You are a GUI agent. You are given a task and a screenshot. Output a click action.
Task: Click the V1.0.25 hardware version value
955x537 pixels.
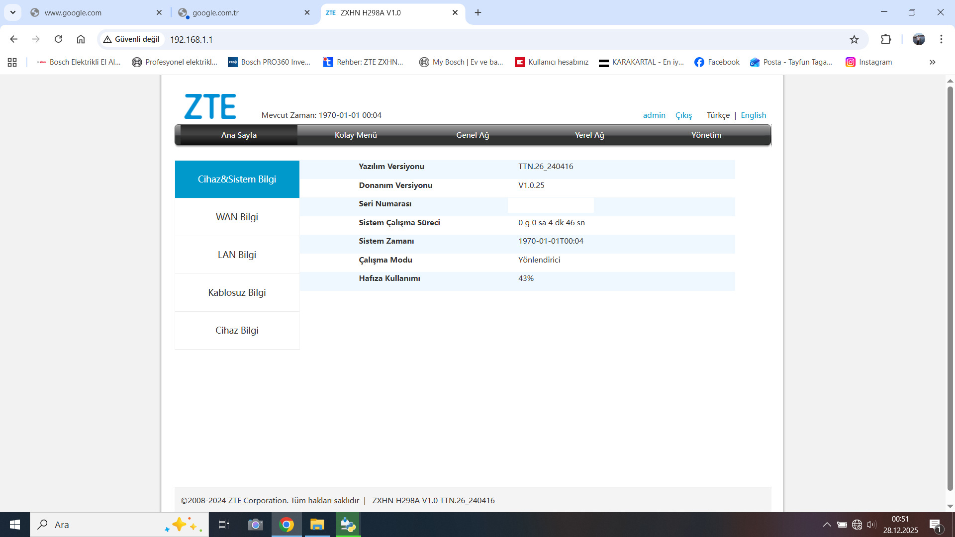tap(531, 185)
